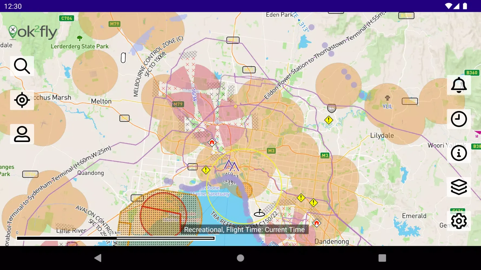The image size is (481, 270).
Task: Tap the YLIL aerodrome marker
Action: pyautogui.click(x=387, y=98)
